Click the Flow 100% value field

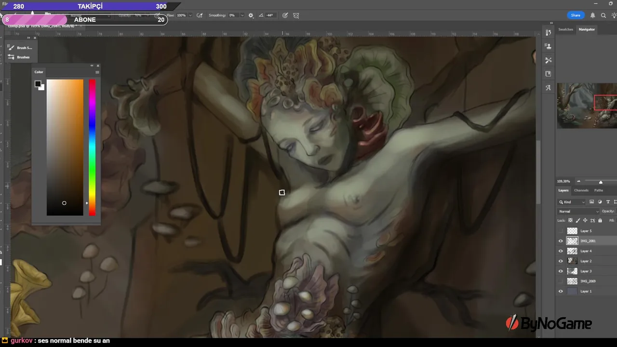[182, 15]
